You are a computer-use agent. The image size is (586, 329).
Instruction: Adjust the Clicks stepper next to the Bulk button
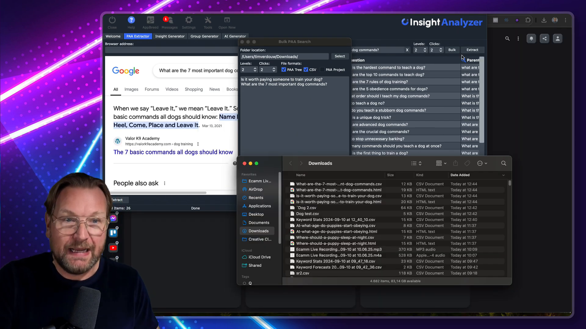[441, 50]
